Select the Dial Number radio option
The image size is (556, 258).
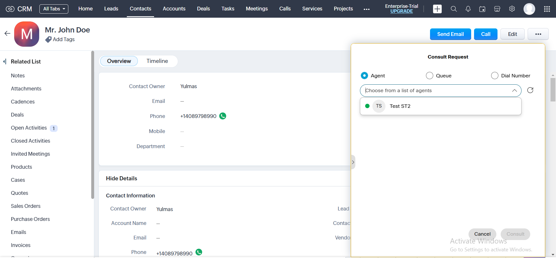(495, 76)
